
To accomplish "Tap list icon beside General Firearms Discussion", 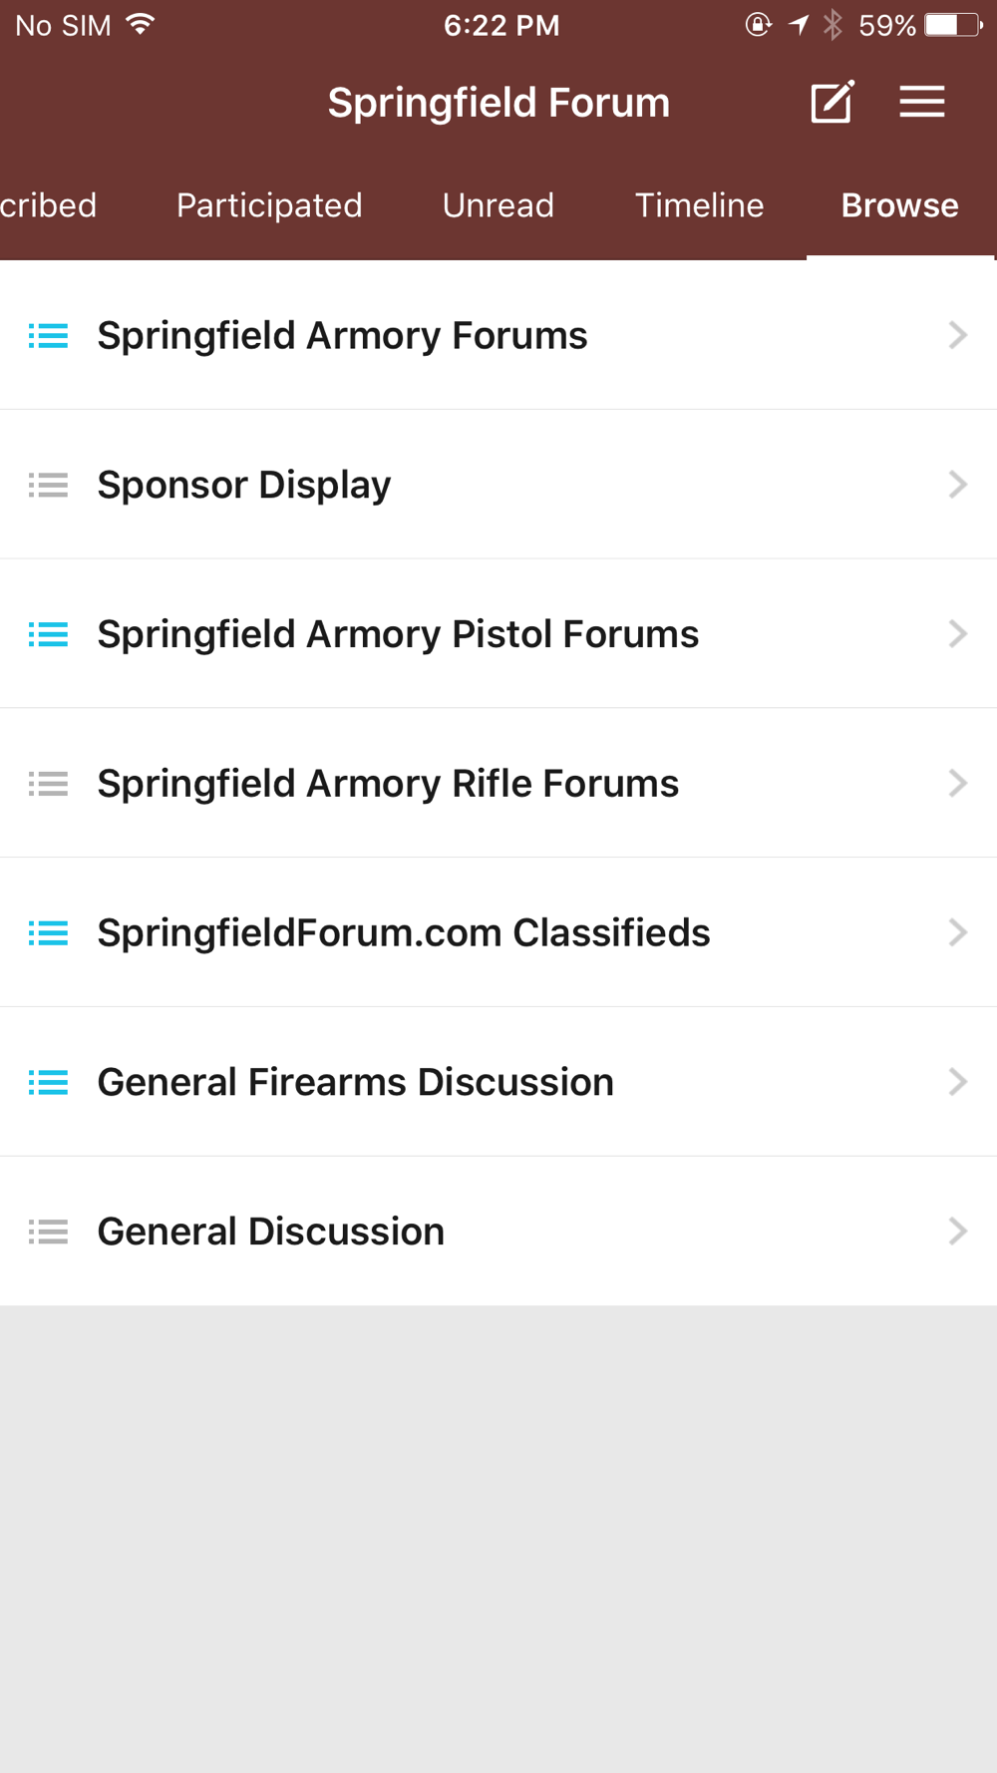I will click(48, 1082).
